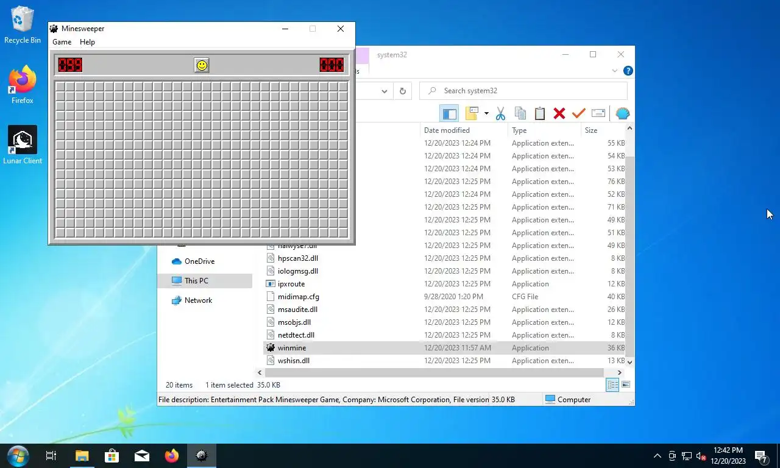Show hidden system tray icons
780x468 pixels.
tap(657, 456)
